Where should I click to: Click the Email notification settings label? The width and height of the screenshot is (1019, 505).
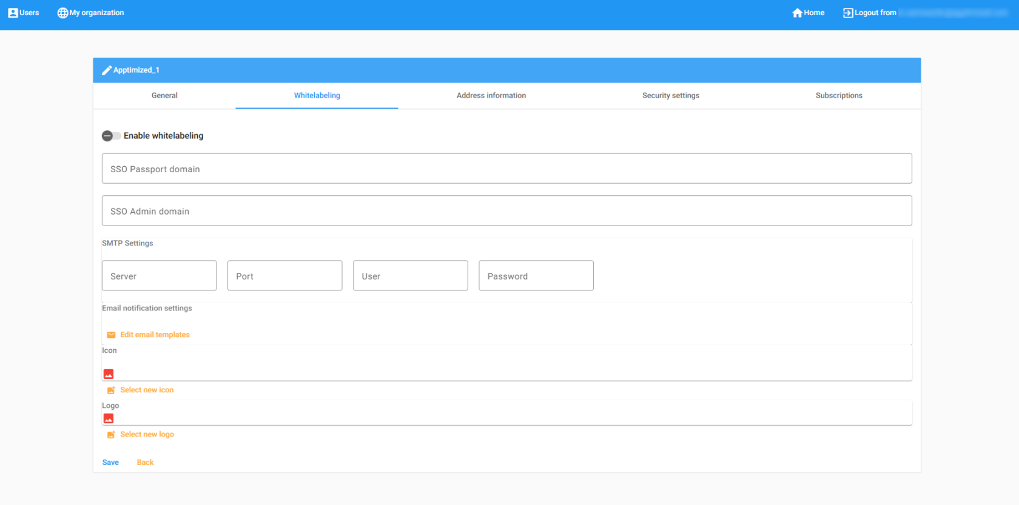[x=147, y=308]
